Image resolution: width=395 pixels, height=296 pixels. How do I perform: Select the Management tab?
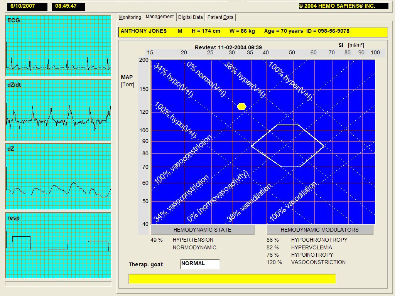tap(159, 17)
